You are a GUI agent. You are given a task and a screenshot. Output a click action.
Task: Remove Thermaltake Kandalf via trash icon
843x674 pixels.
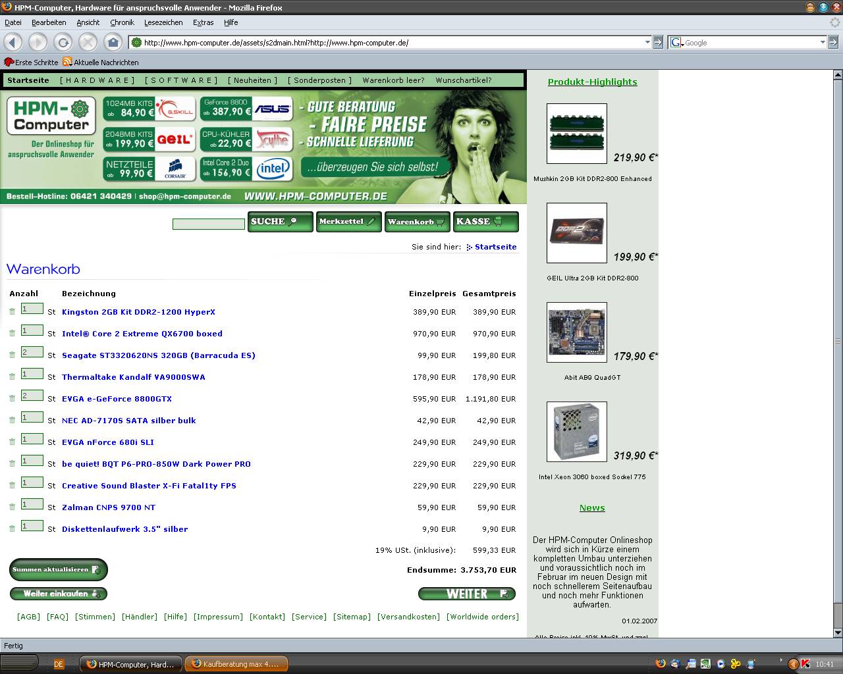point(12,377)
